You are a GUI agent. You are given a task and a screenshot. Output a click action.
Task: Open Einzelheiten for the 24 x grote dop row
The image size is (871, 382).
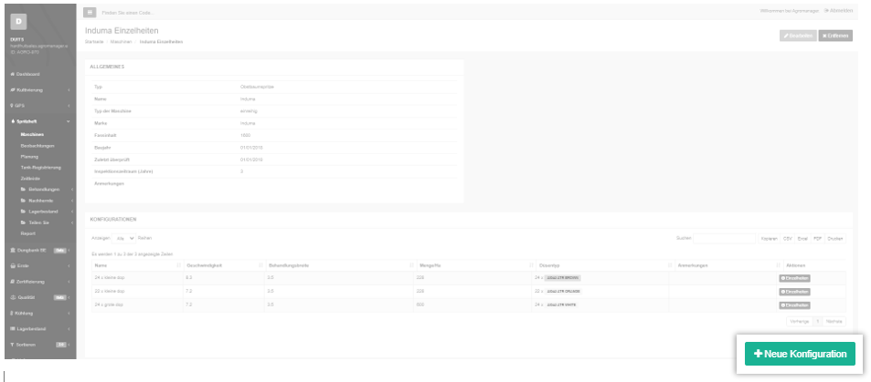pos(794,305)
